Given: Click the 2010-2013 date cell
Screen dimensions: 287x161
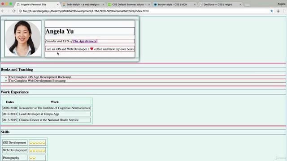Looking at the screenshot, I should coord(10,114).
